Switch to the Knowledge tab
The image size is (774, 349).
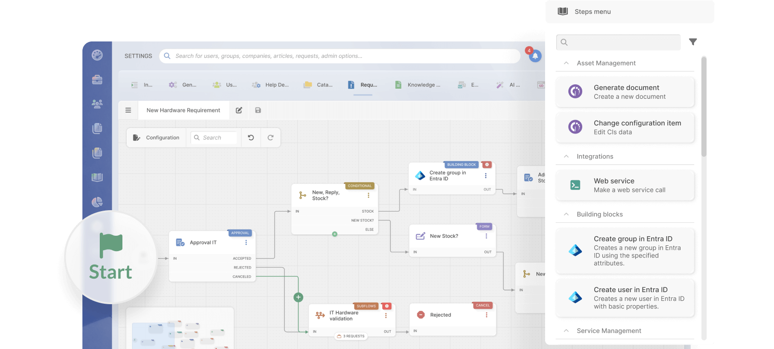click(417, 85)
